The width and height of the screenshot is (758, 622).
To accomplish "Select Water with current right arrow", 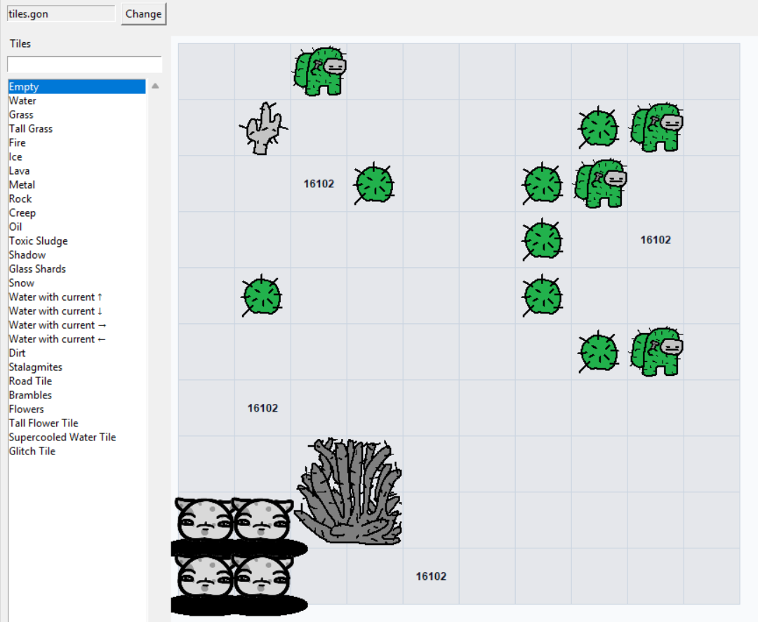I will click(x=77, y=325).
